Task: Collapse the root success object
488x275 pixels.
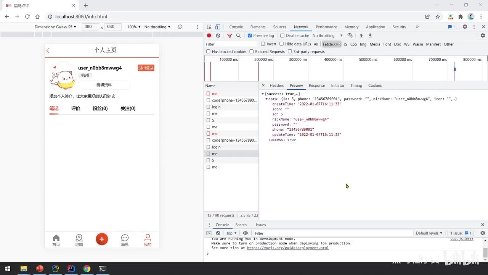Action: [x=263, y=94]
